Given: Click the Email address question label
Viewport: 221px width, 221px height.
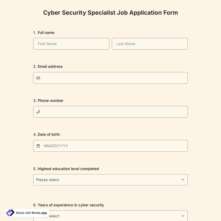Looking at the screenshot, I should pos(50,67).
